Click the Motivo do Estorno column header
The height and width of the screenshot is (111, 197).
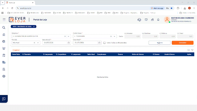(x=138, y=54)
